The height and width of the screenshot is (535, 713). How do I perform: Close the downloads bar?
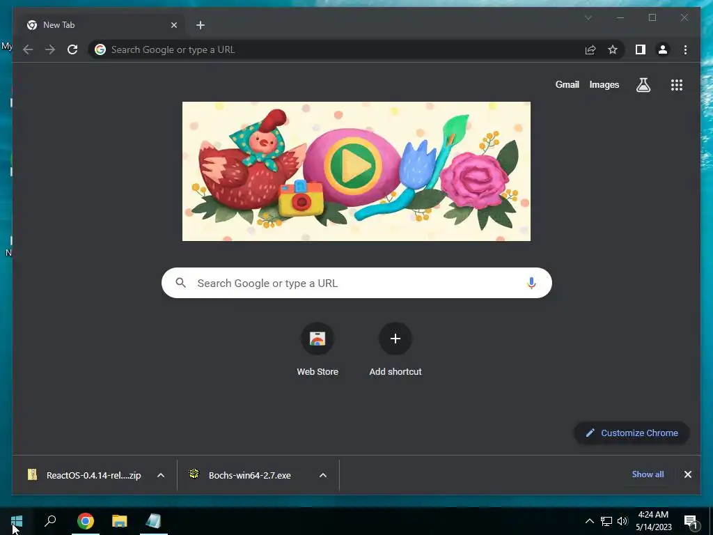pos(687,474)
